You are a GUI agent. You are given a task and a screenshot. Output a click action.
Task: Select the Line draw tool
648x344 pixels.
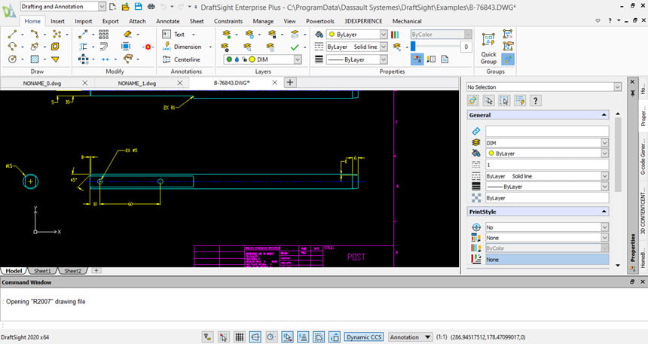click(x=12, y=35)
